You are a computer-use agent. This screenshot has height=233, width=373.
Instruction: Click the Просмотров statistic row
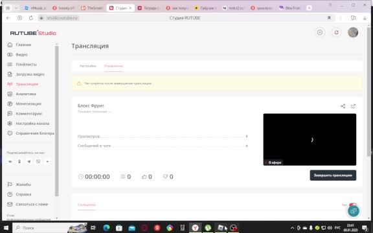point(163,136)
